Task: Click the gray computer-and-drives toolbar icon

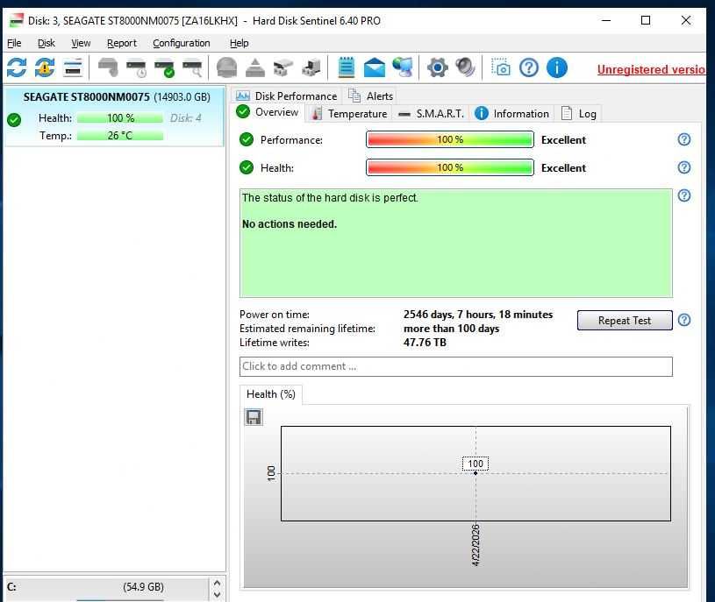Action: click(311, 67)
